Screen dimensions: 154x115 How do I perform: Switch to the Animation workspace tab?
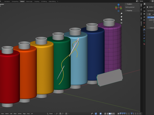(x=7, y=2)
